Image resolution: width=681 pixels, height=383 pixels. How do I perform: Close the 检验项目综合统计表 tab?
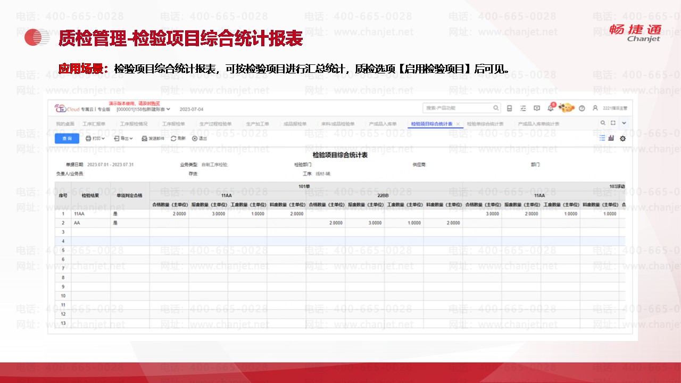click(x=458, y=124)
